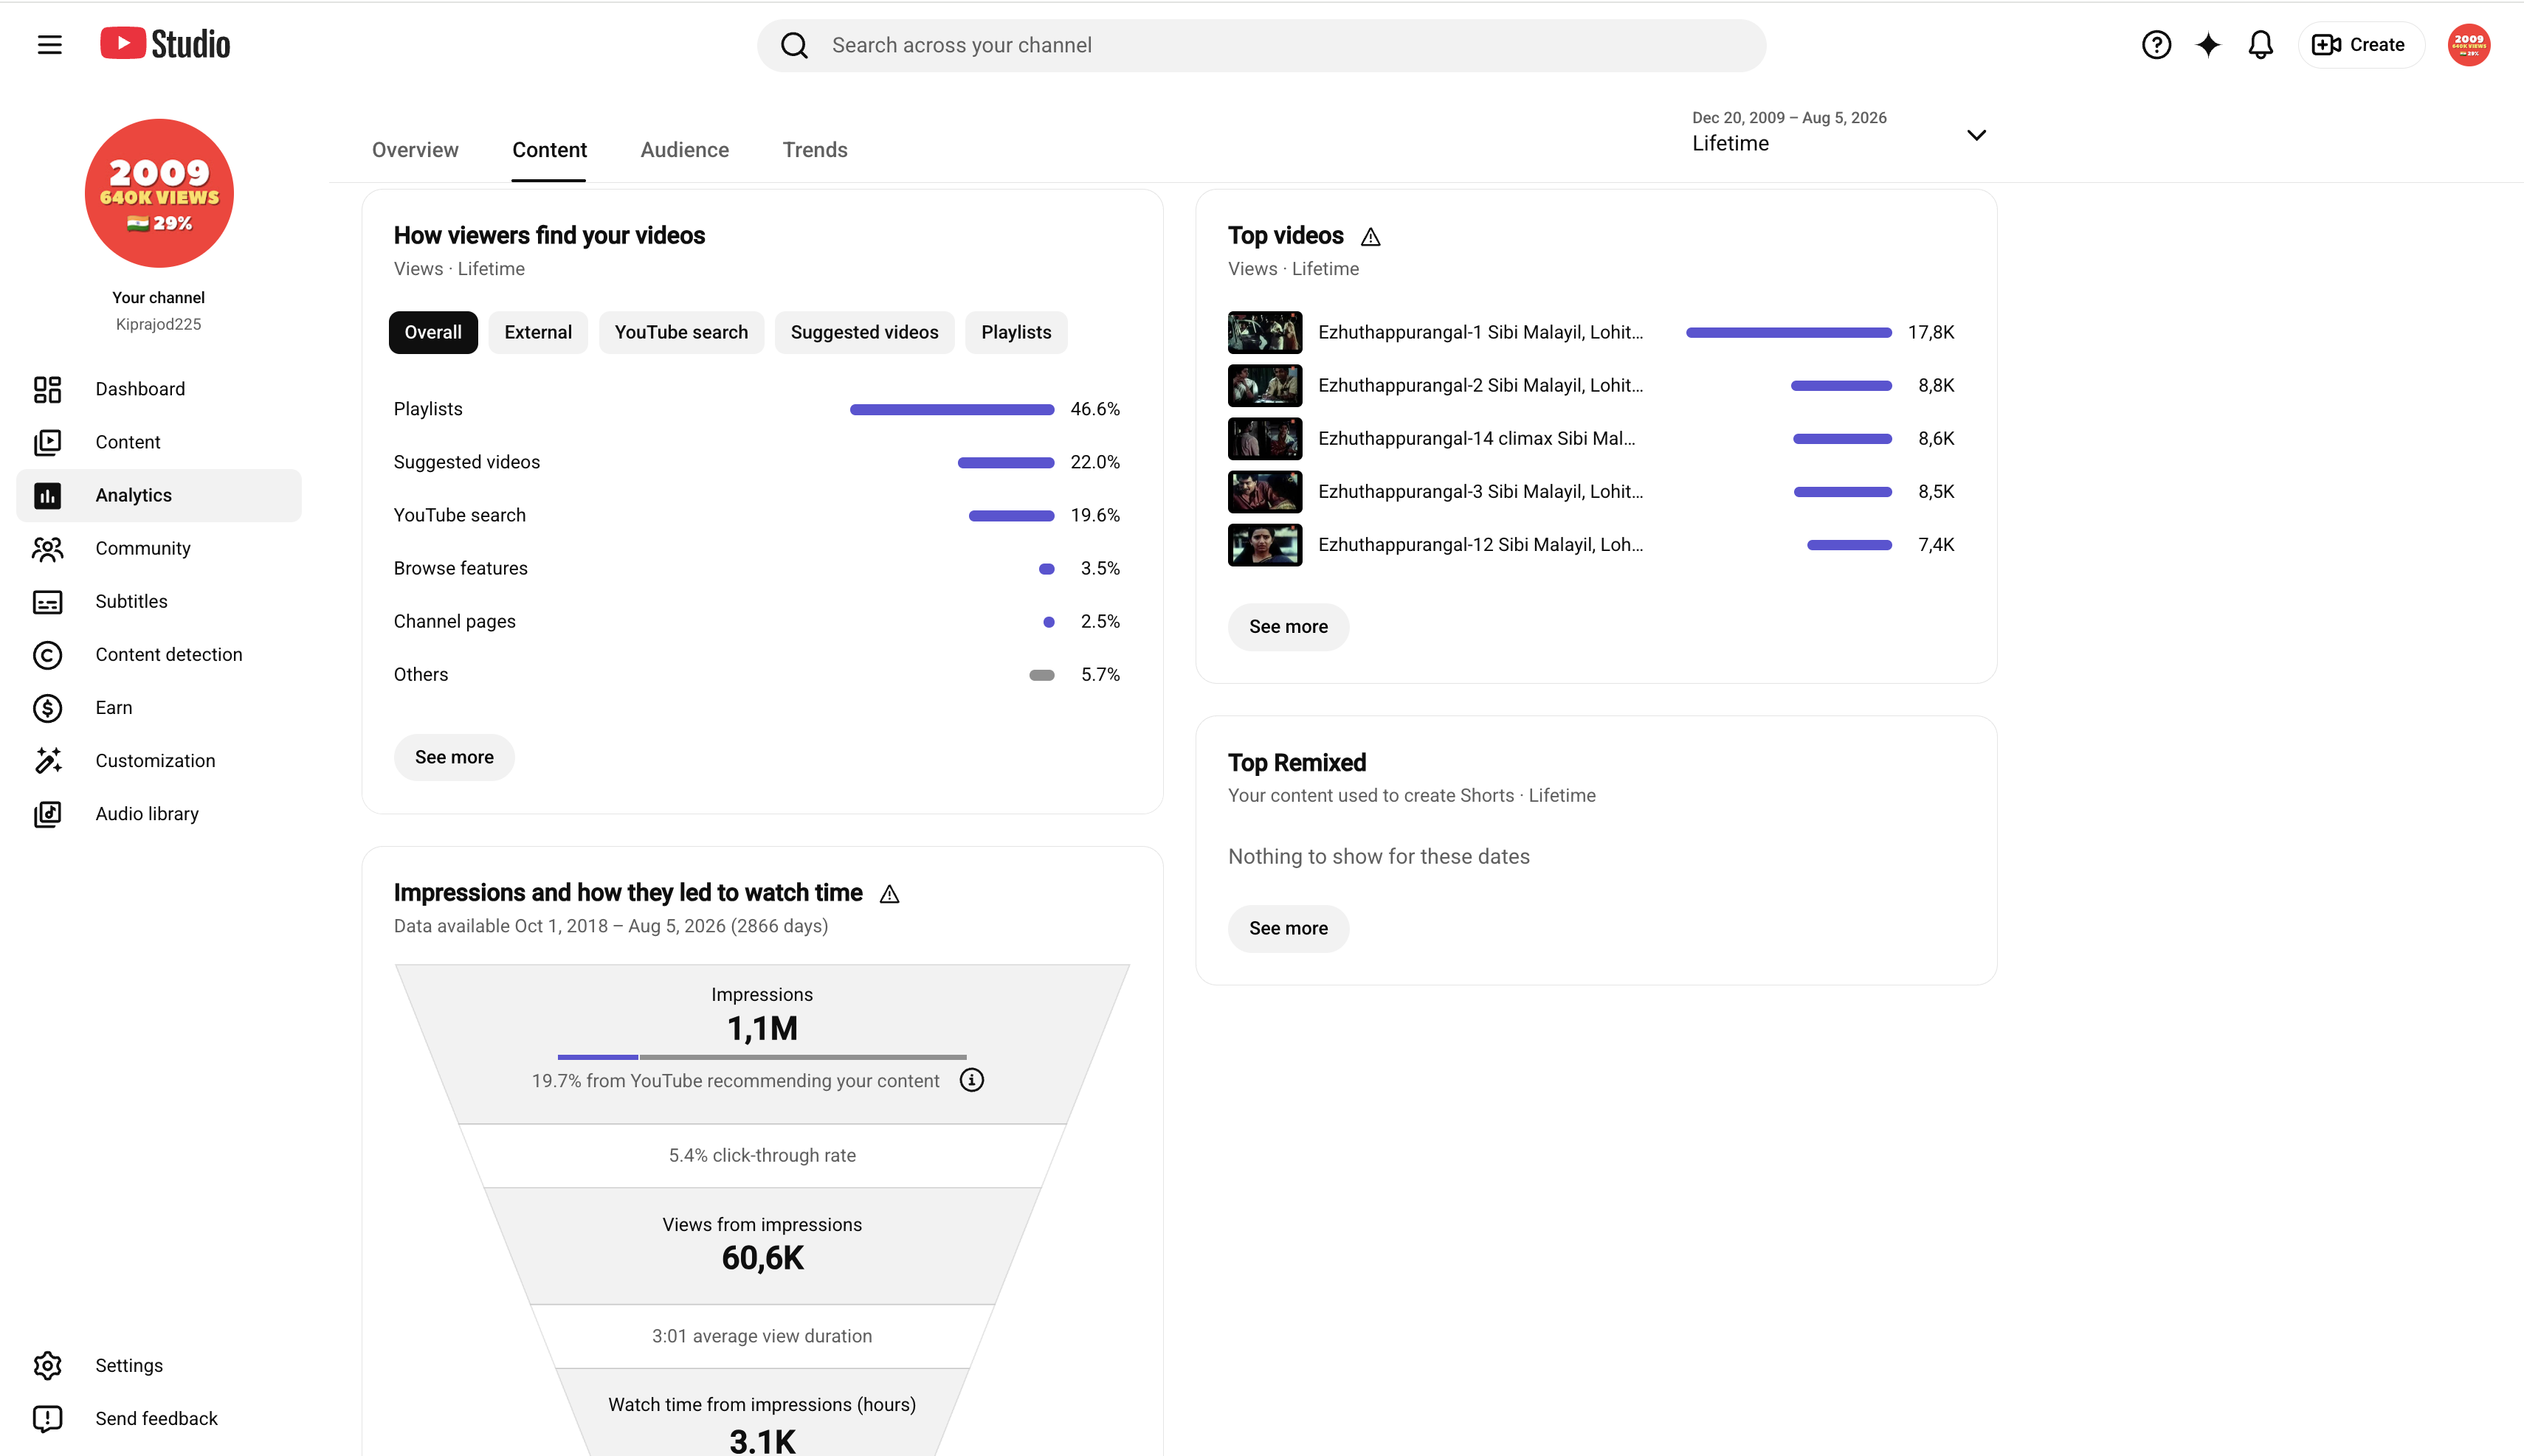2524x1456 pixels.
Task: Click the Settings gear icon
Action: [x=47, y=1365]
